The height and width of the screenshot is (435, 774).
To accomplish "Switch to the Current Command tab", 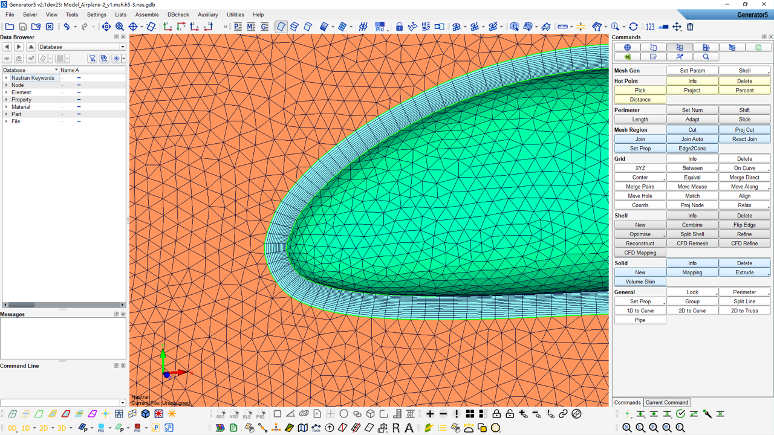I will click(x=666, y=402).
